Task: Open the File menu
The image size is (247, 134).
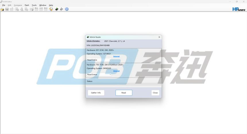Action: [4, 5]
